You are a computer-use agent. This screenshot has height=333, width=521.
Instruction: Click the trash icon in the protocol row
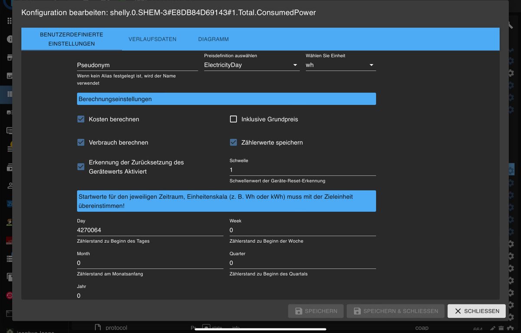click(x=501, y=329)
